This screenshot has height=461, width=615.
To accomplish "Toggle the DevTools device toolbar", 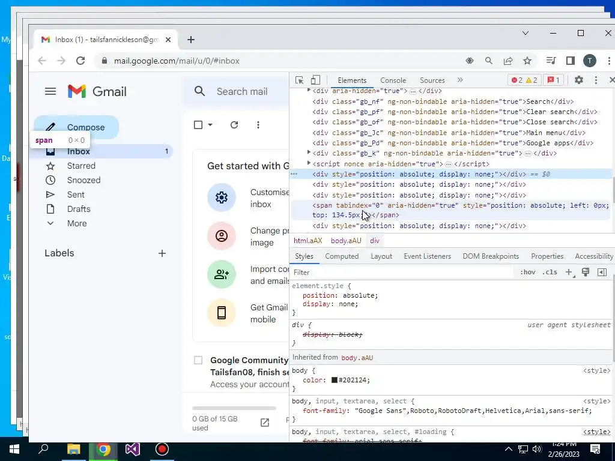I will pos(315,80).
